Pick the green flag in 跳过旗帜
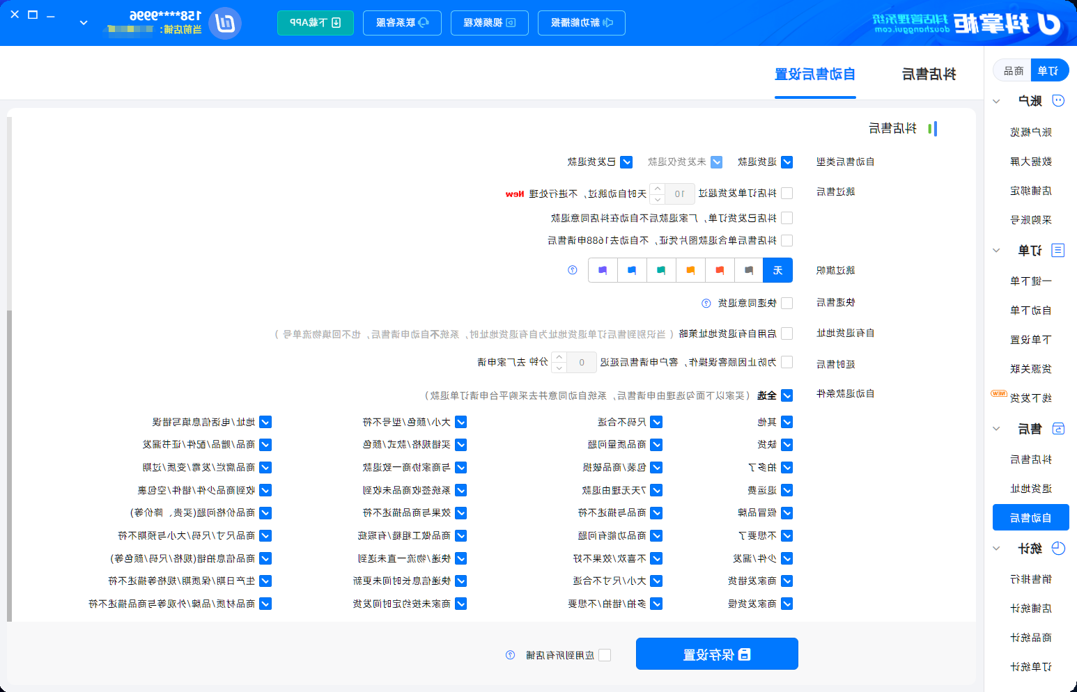The height and width of the screenshot is (692, 1077). point(660,270)
